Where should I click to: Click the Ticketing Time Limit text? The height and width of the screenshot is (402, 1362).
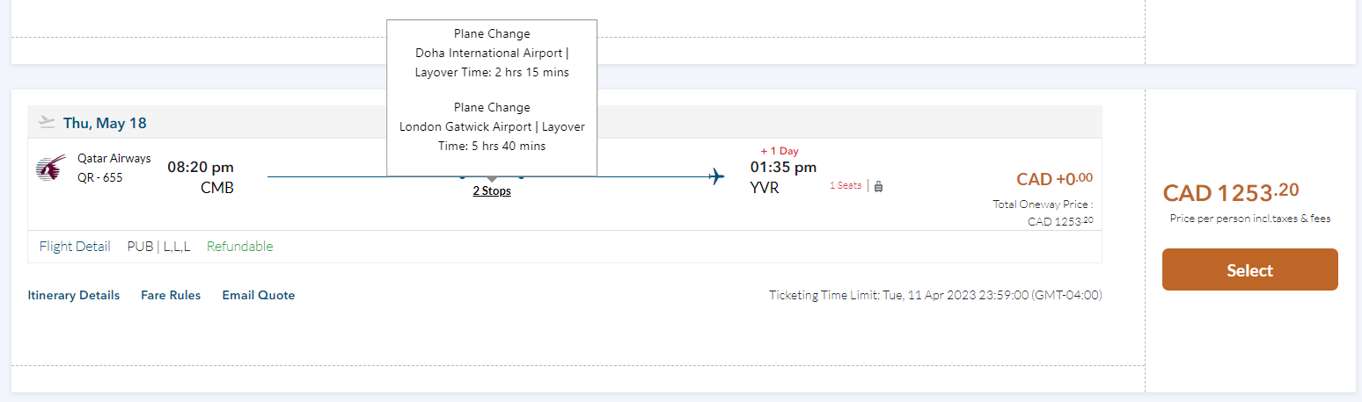pyautogui.click(x=935, y=296)
